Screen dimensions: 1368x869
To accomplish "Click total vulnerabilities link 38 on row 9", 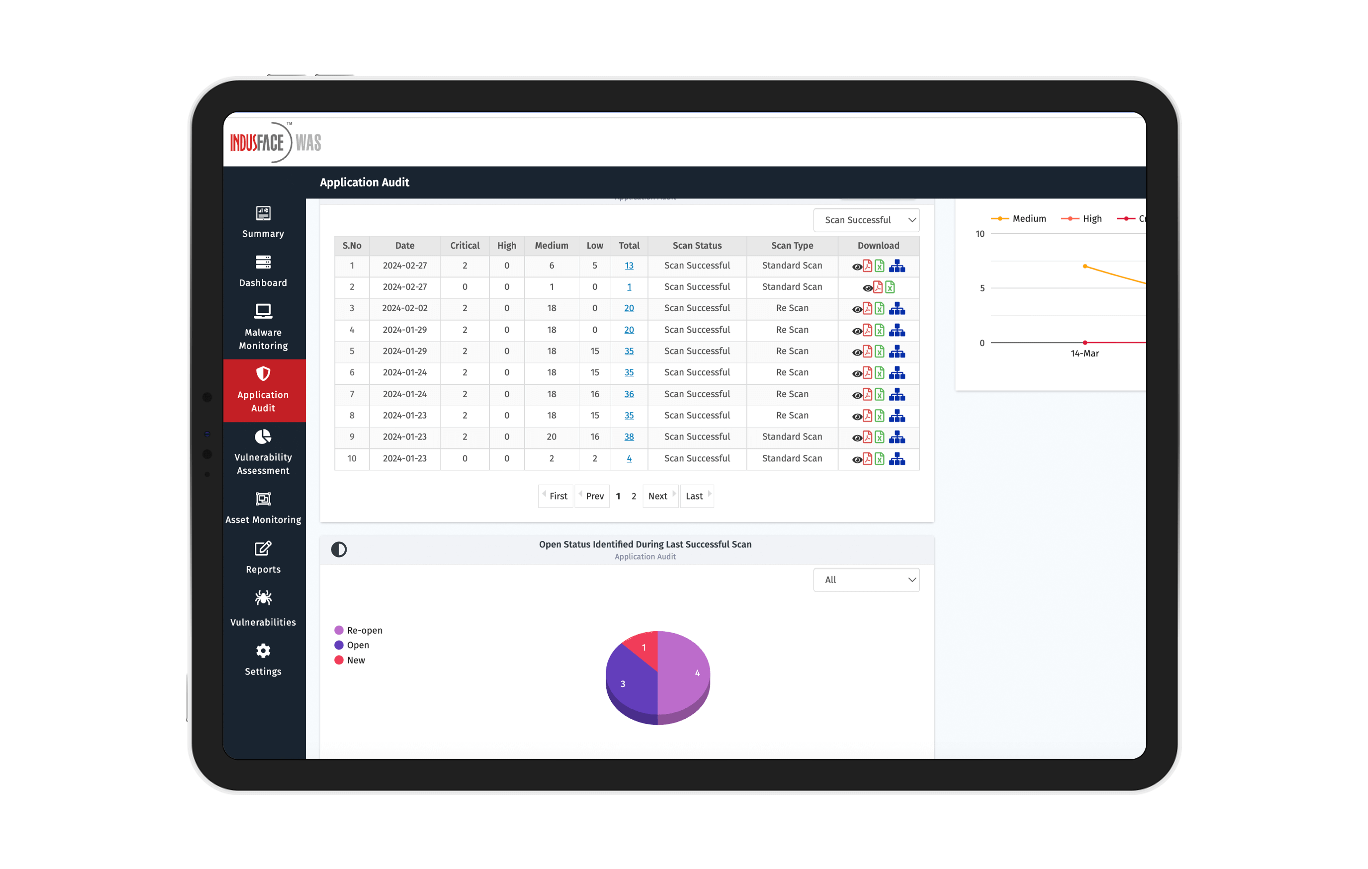I will [629, 436].
